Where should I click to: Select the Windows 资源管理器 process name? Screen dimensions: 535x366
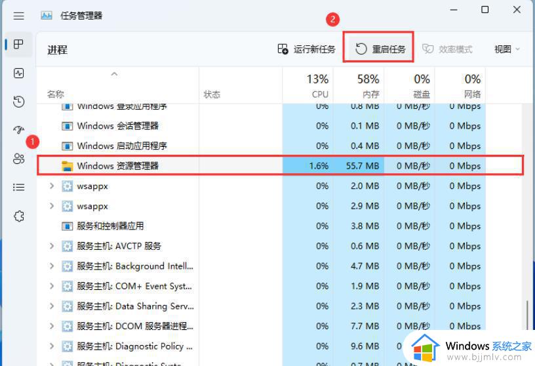[x=118, y=166]
